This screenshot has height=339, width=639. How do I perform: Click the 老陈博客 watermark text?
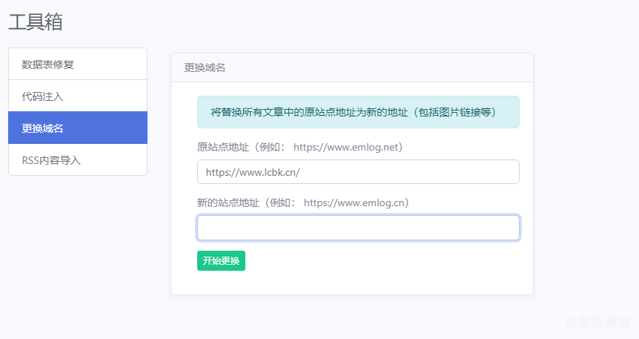[602, 323]
